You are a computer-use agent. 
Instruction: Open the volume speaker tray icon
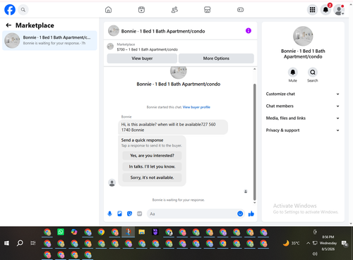pos(315,254)
